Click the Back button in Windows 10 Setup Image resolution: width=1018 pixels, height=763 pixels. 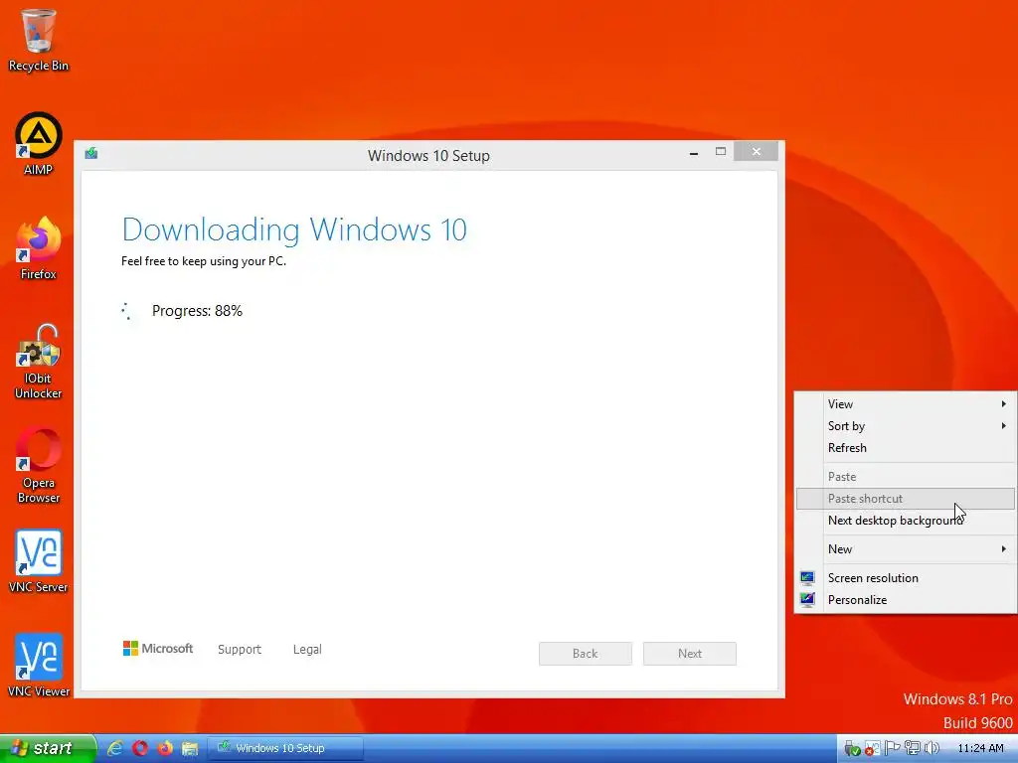point(585,654)
